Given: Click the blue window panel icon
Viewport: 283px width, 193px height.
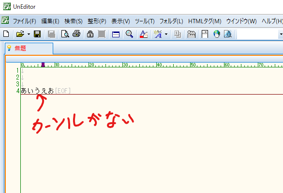Looking at the screenshot, I should pyautogui.click(x=116, y=34).
